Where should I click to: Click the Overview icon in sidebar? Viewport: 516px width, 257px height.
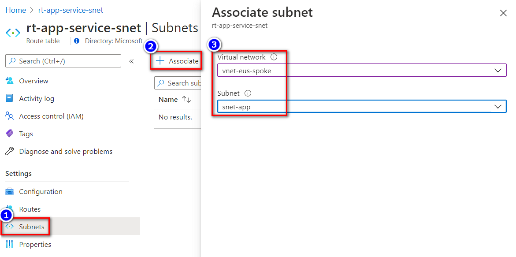pyautogui.click(x=9, y=81)
